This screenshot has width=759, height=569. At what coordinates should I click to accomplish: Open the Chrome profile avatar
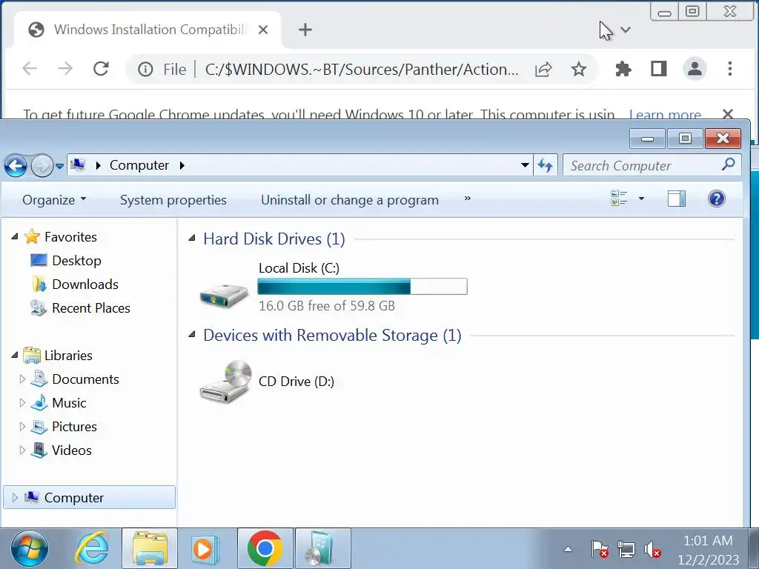tap(695, 69)
